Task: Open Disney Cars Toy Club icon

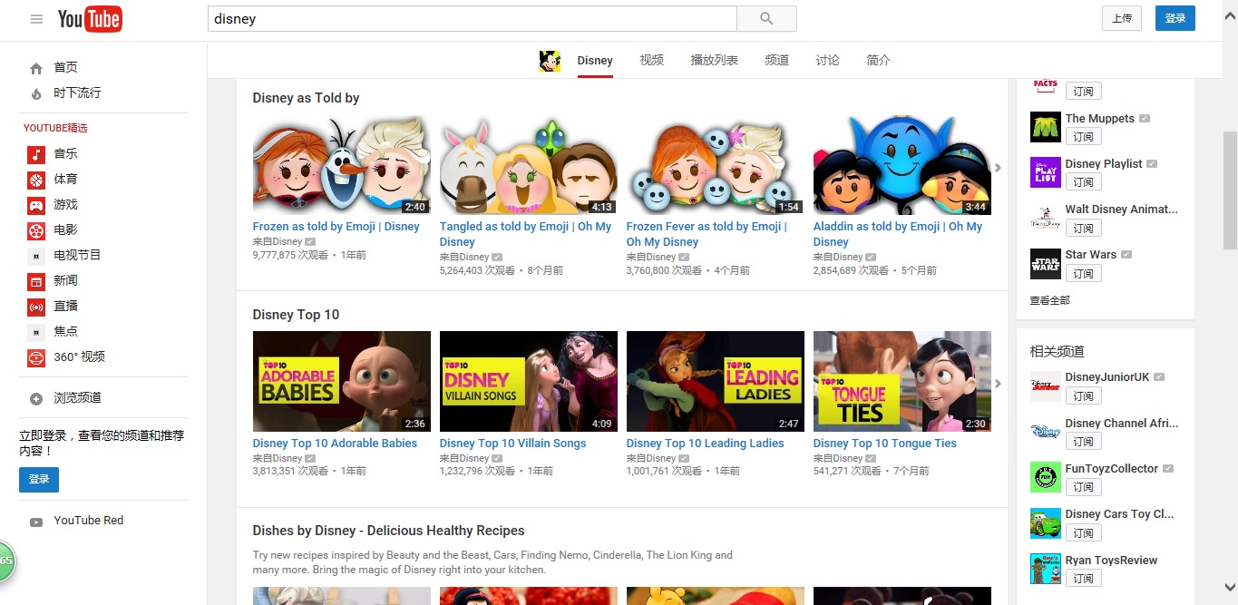Action: (x=1046, y=523)
